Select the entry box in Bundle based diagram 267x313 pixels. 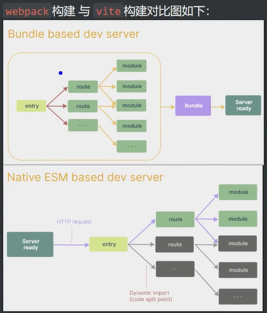pos(31,106)
